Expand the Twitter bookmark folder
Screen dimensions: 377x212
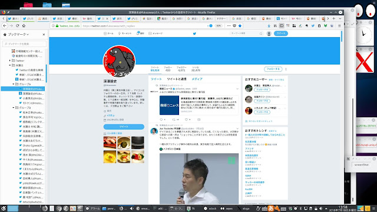(x=10, y=61)
